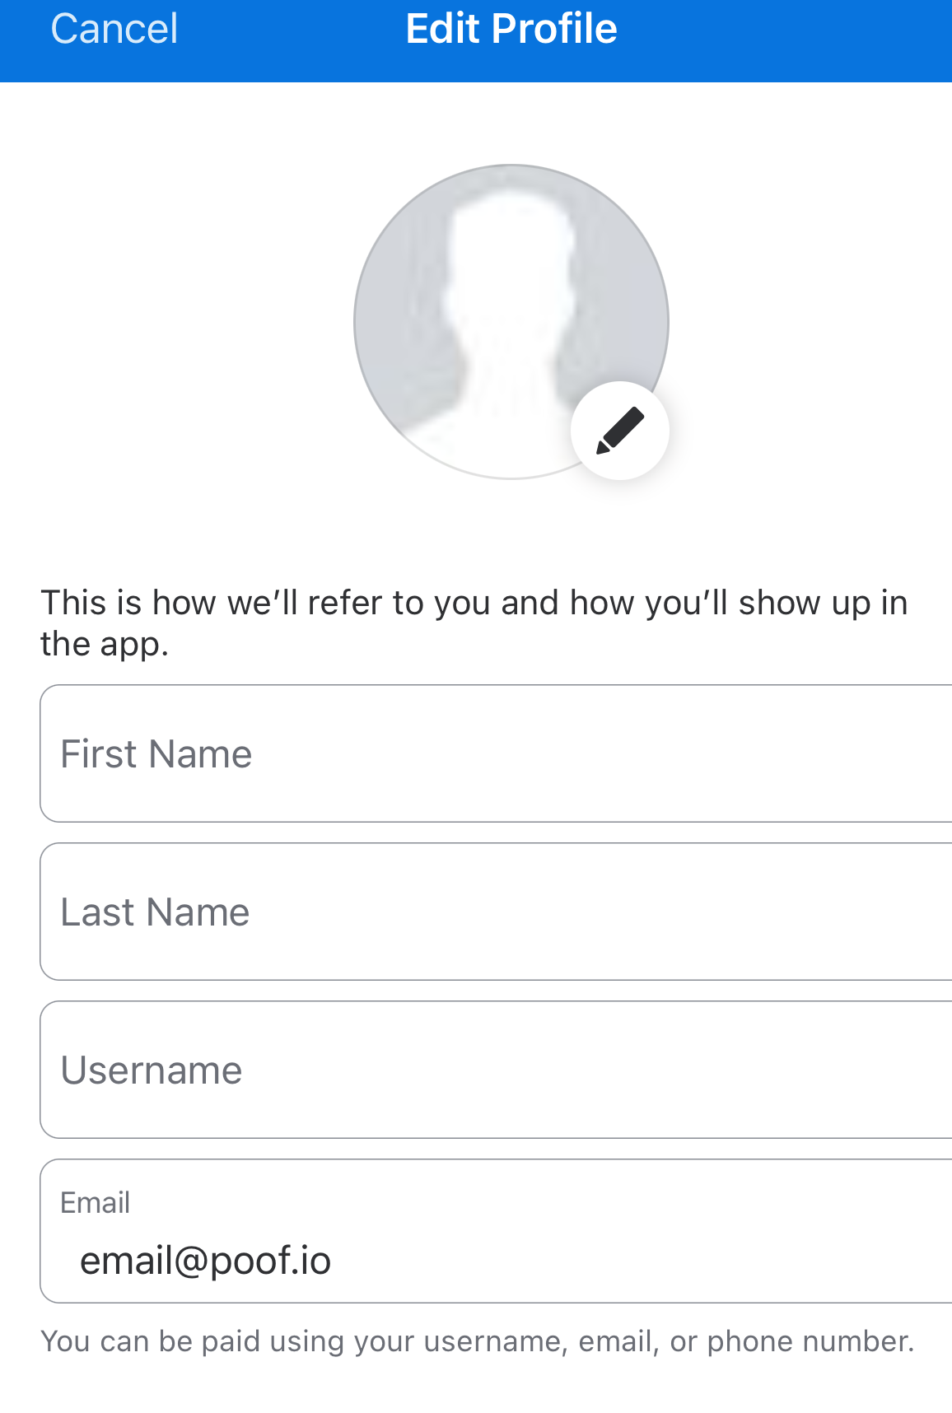Click the small Email field label
This screenshot has width=952, height=1413.
(x=96, y=1203)
